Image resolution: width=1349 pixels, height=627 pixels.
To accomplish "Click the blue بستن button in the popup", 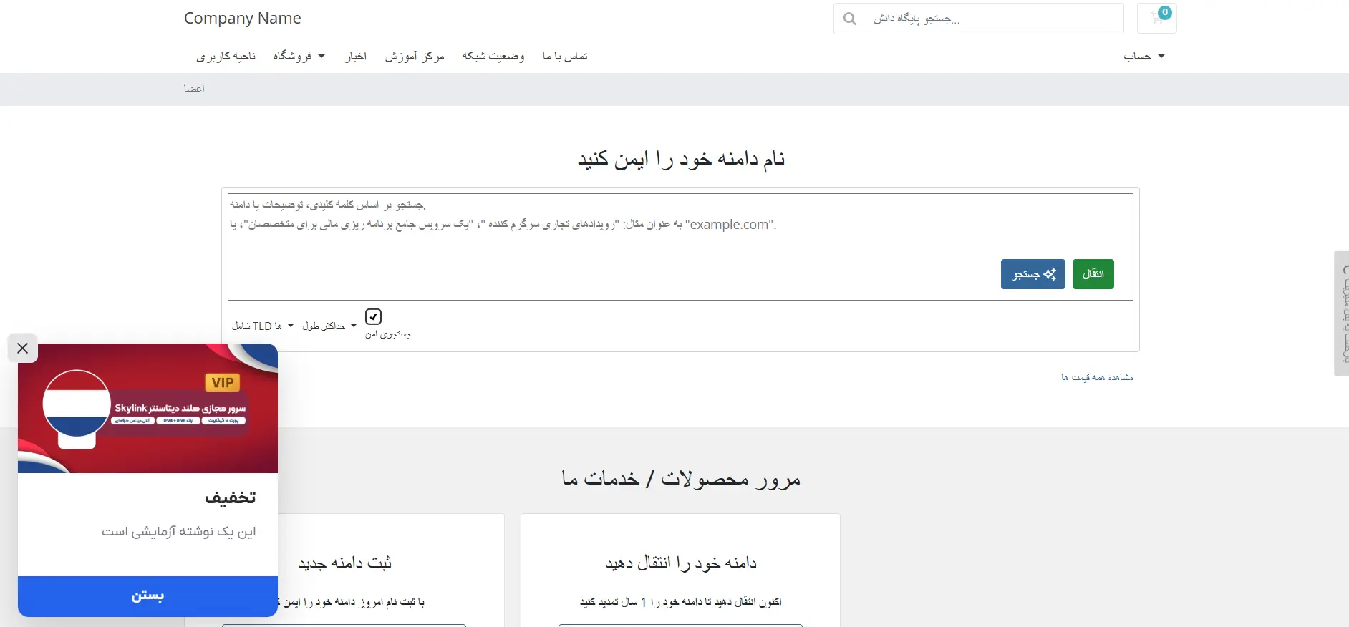I will coord(148,596).
